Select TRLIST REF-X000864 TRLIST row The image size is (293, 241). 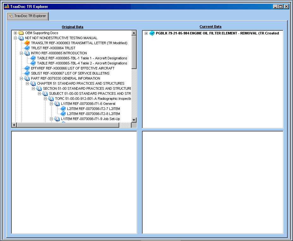53,48
